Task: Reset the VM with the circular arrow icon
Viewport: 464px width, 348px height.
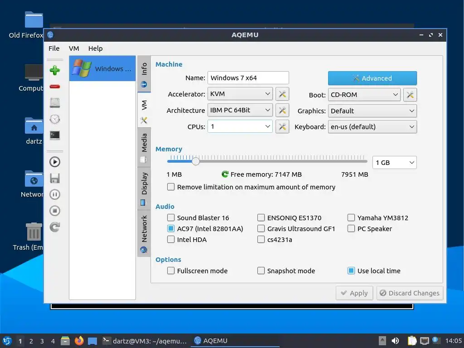Action: pyautogui.click(x=55, y=227)
